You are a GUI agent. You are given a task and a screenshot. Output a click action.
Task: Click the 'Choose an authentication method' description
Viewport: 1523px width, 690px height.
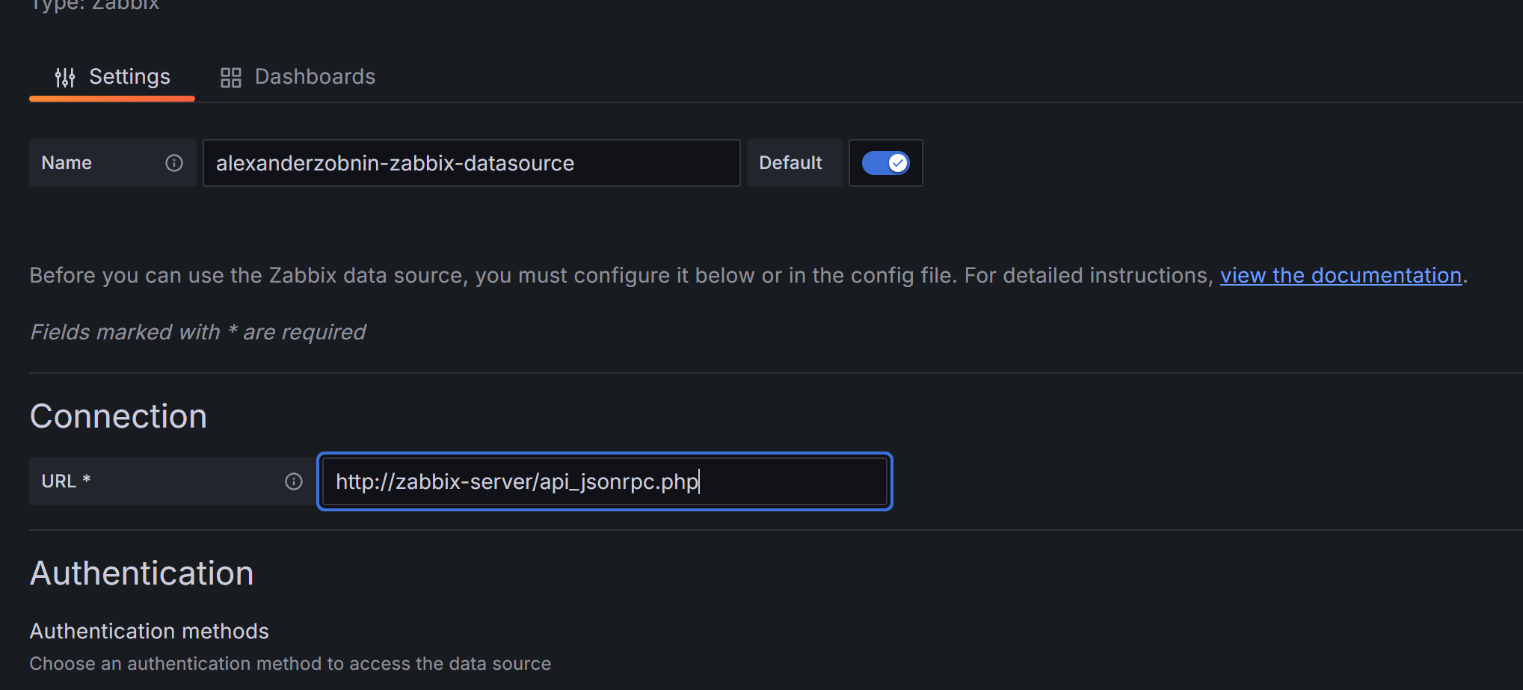(x=290, y=664)
